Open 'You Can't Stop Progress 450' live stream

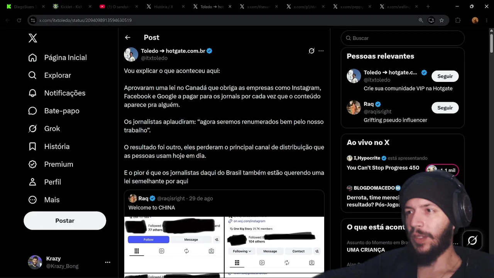tap(383, 168)
